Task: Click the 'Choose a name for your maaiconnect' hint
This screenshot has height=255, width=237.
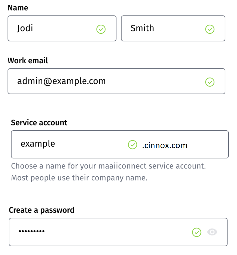Action: click(108, 166)
